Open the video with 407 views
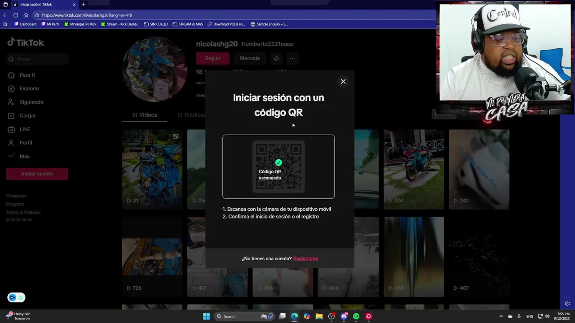Image resolution: width=575 pixels, height=323 pixels. tap(479, 257)
